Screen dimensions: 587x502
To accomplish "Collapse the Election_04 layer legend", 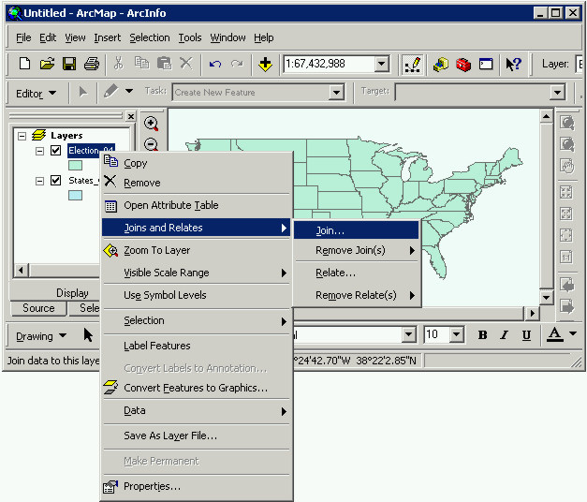I will [x=39, y=151].
